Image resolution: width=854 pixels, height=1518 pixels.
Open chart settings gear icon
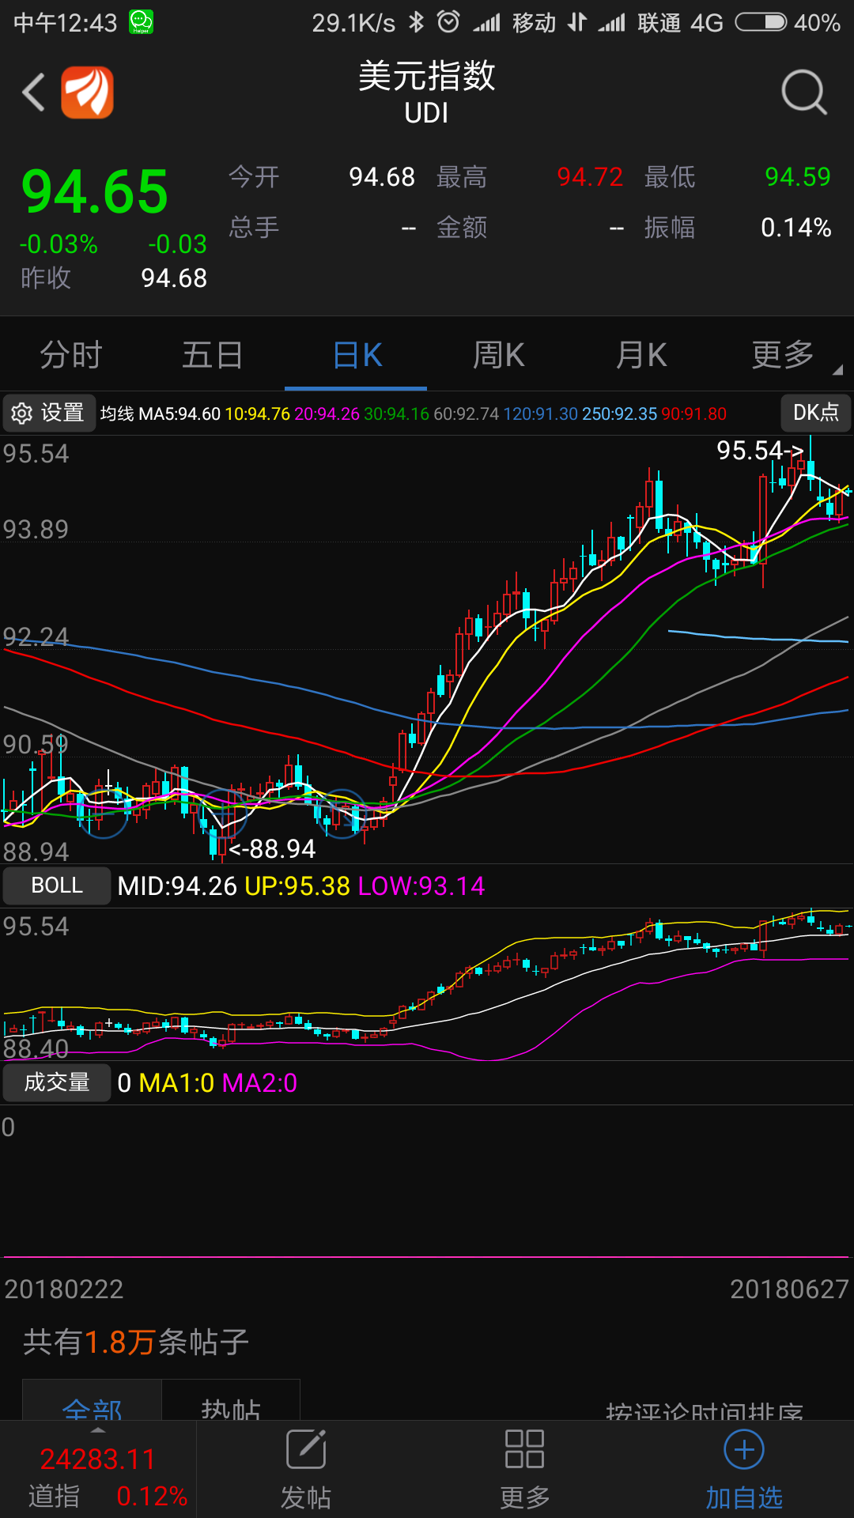click(x=22, y=413)
